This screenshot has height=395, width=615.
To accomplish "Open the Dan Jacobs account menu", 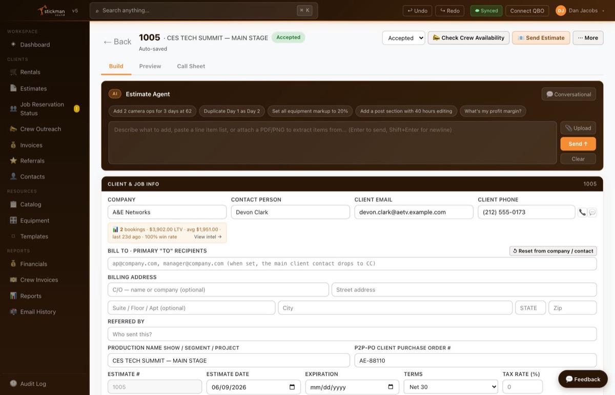I will click(580, 10).
